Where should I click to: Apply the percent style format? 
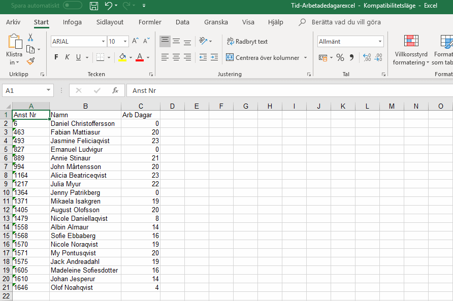point(340,57)
